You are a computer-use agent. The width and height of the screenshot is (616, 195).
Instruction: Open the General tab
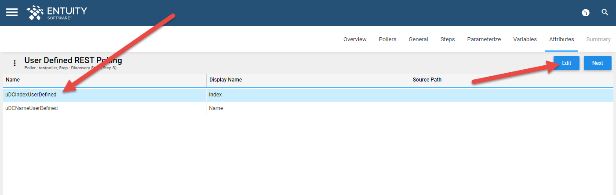point(418,39)
